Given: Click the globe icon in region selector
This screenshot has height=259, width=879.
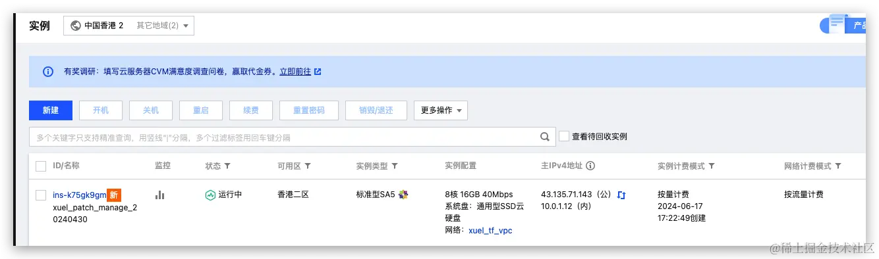Looking at the screenshot, I should point(75,26).
